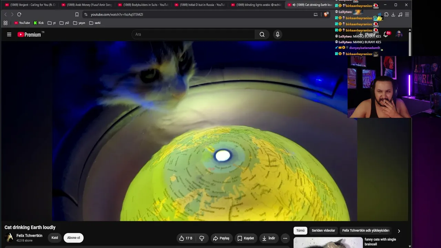Download video with İndir button

[268, 238]
